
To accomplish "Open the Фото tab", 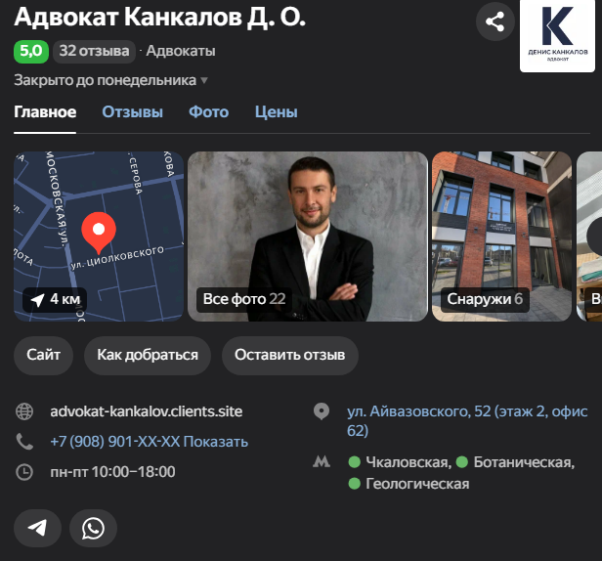I will pyautogui.click(x=208, y=112).
